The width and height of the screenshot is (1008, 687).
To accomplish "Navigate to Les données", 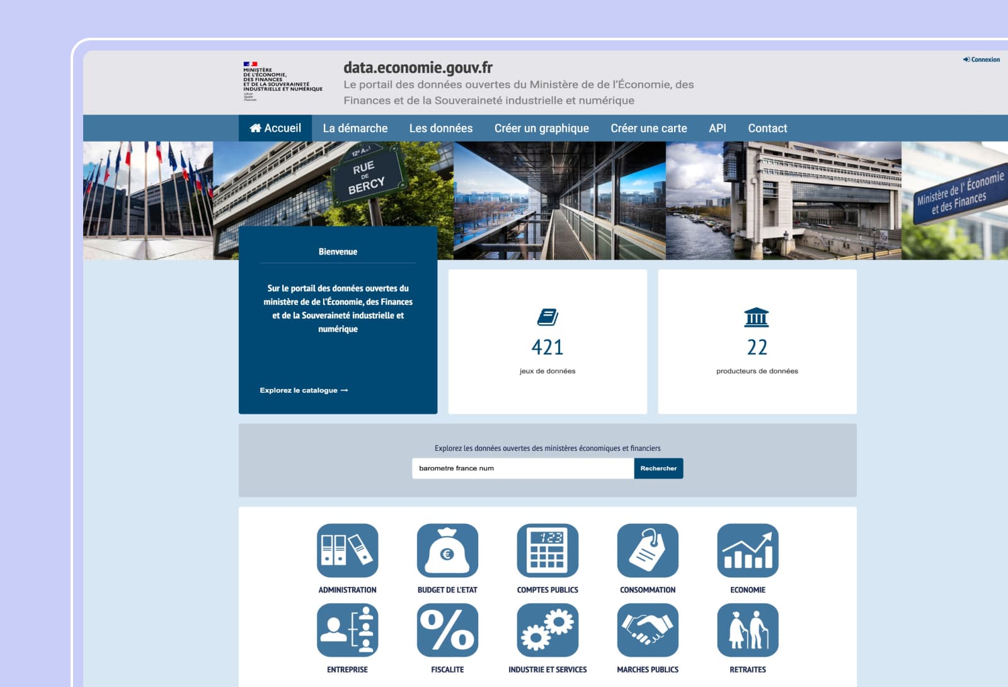I will point(440,128).
